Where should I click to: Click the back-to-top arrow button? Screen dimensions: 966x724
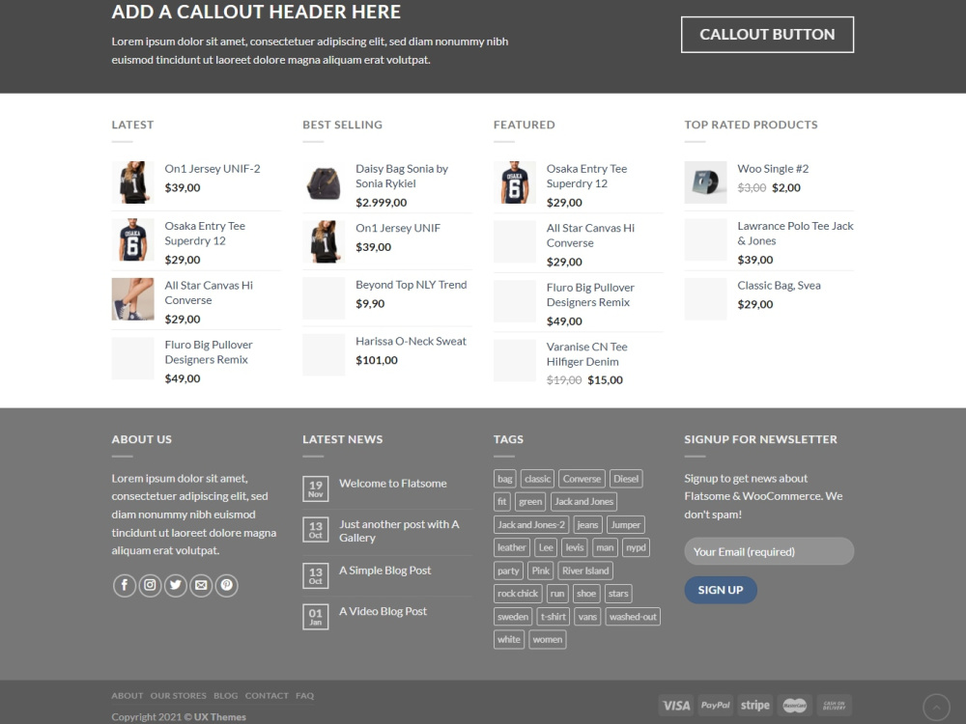point(936,707)
